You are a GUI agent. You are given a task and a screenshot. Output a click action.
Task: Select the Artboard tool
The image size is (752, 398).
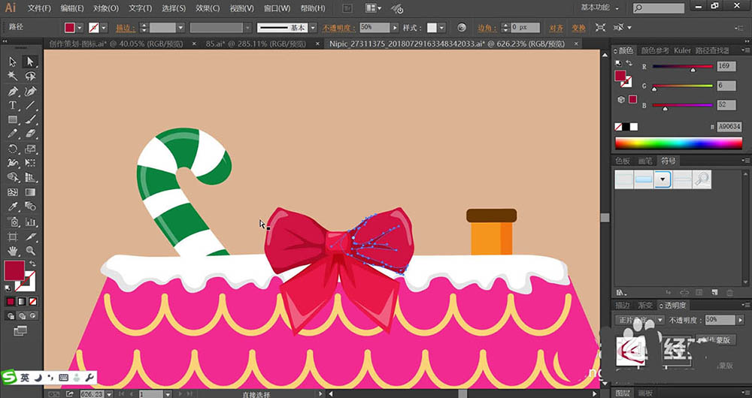[x=13, y=237]
